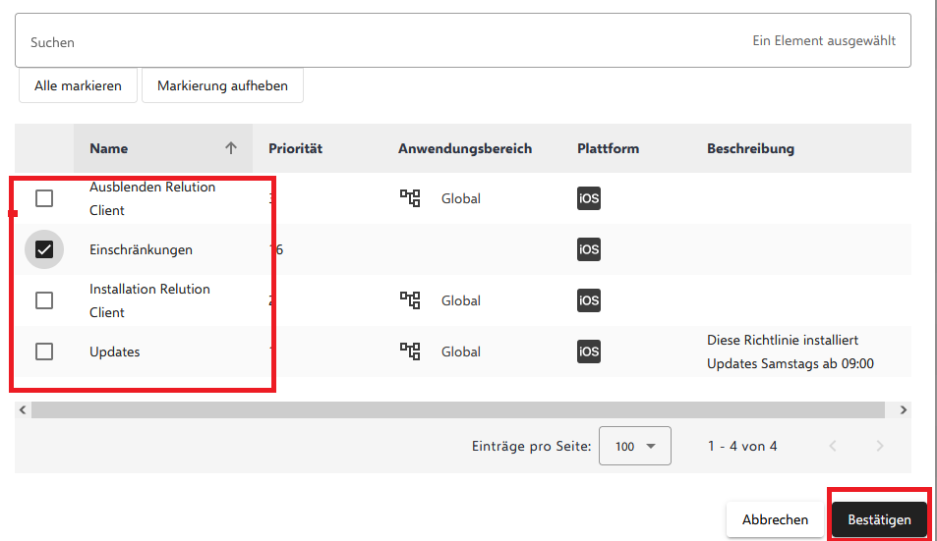
Task: Click 'Global' in the Updates row
Action: click(461, 352)
